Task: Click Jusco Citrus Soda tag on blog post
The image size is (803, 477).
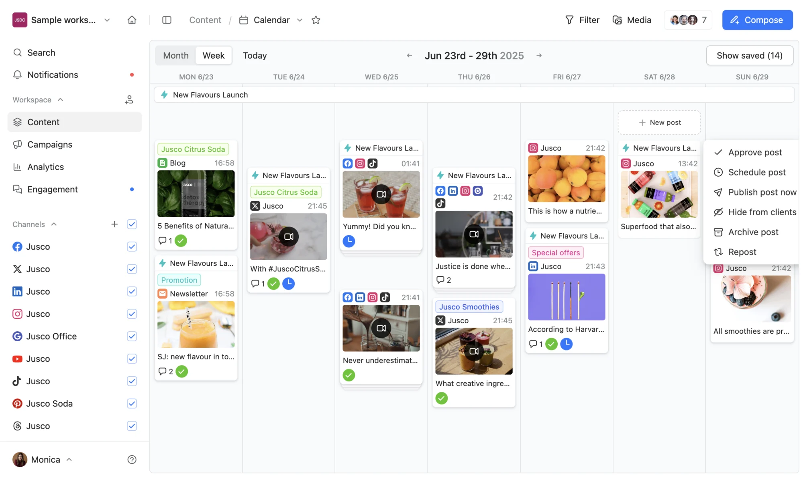Action: [x=193, y=149]
